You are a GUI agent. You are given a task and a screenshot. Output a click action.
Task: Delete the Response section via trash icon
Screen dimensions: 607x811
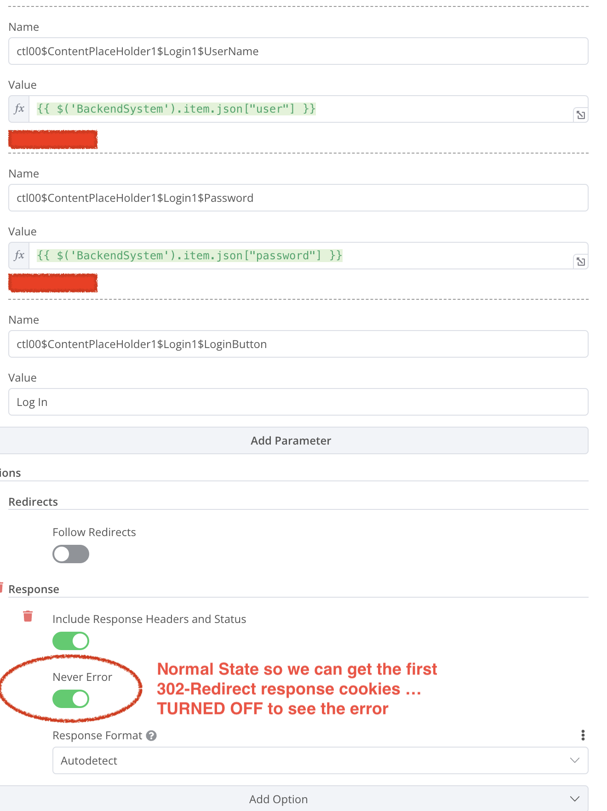click(x=1, y=588)
